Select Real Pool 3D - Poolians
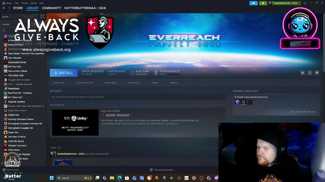Screen dimensions: 325x182 20,93
